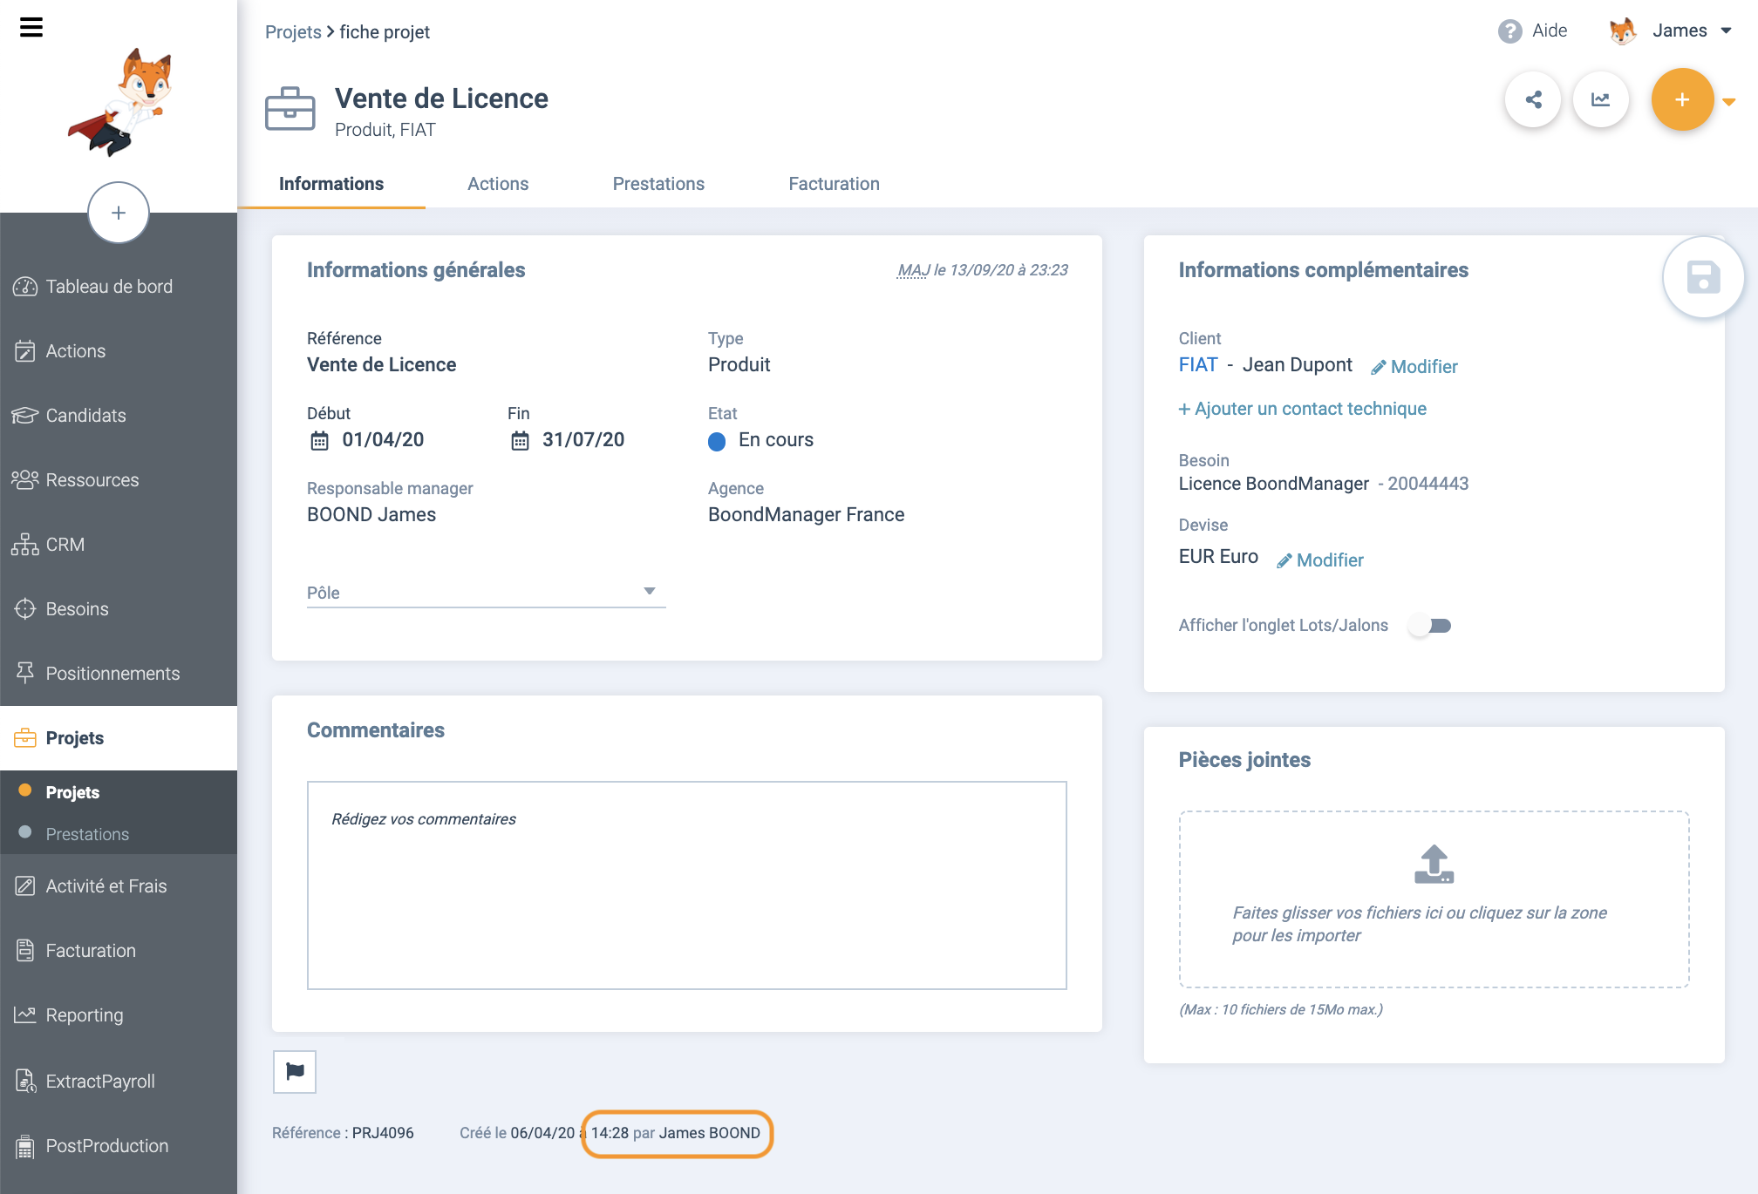Save with the floppy disk icon
Screen dimensions: 1758x1194
click(x=1703, y=277)
